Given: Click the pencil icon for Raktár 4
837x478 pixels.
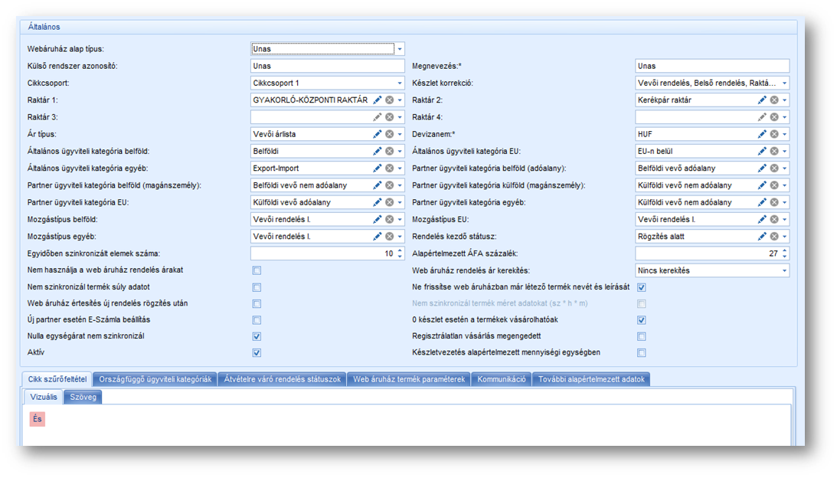Looking at the screenshot, I should click(x=762, y=116).
